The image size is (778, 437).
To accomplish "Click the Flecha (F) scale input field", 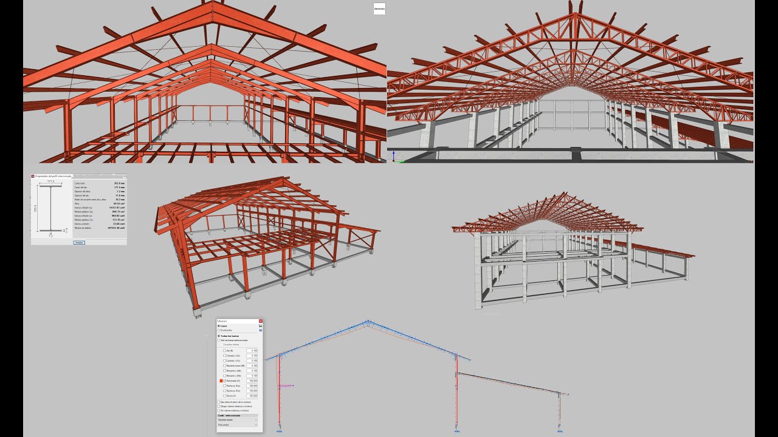I will click(252, 396).
